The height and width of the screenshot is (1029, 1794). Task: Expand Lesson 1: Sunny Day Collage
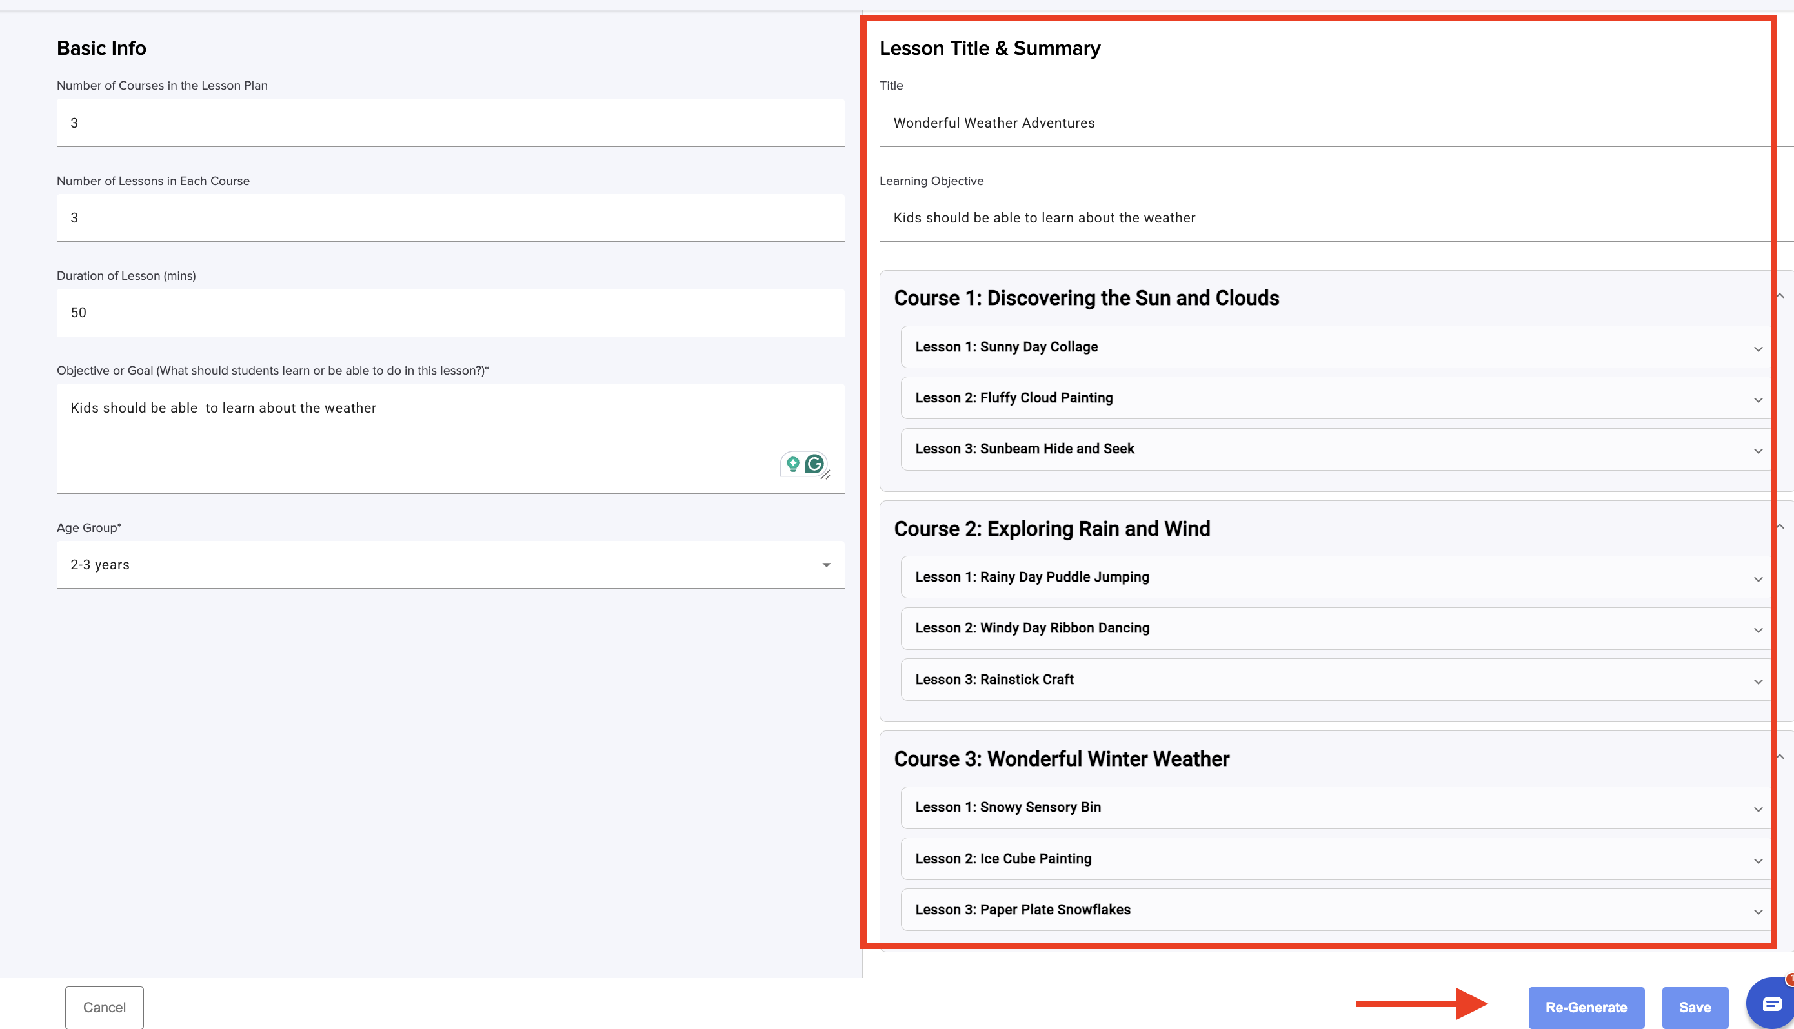(1757, 348)
